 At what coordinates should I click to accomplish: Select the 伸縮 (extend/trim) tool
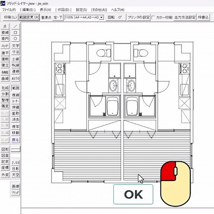tap(15, 107)
